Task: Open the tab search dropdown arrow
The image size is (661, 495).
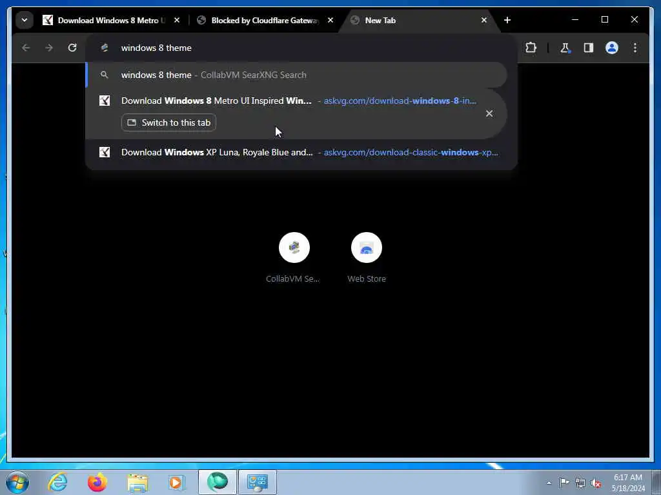Action: pos(25,20)
